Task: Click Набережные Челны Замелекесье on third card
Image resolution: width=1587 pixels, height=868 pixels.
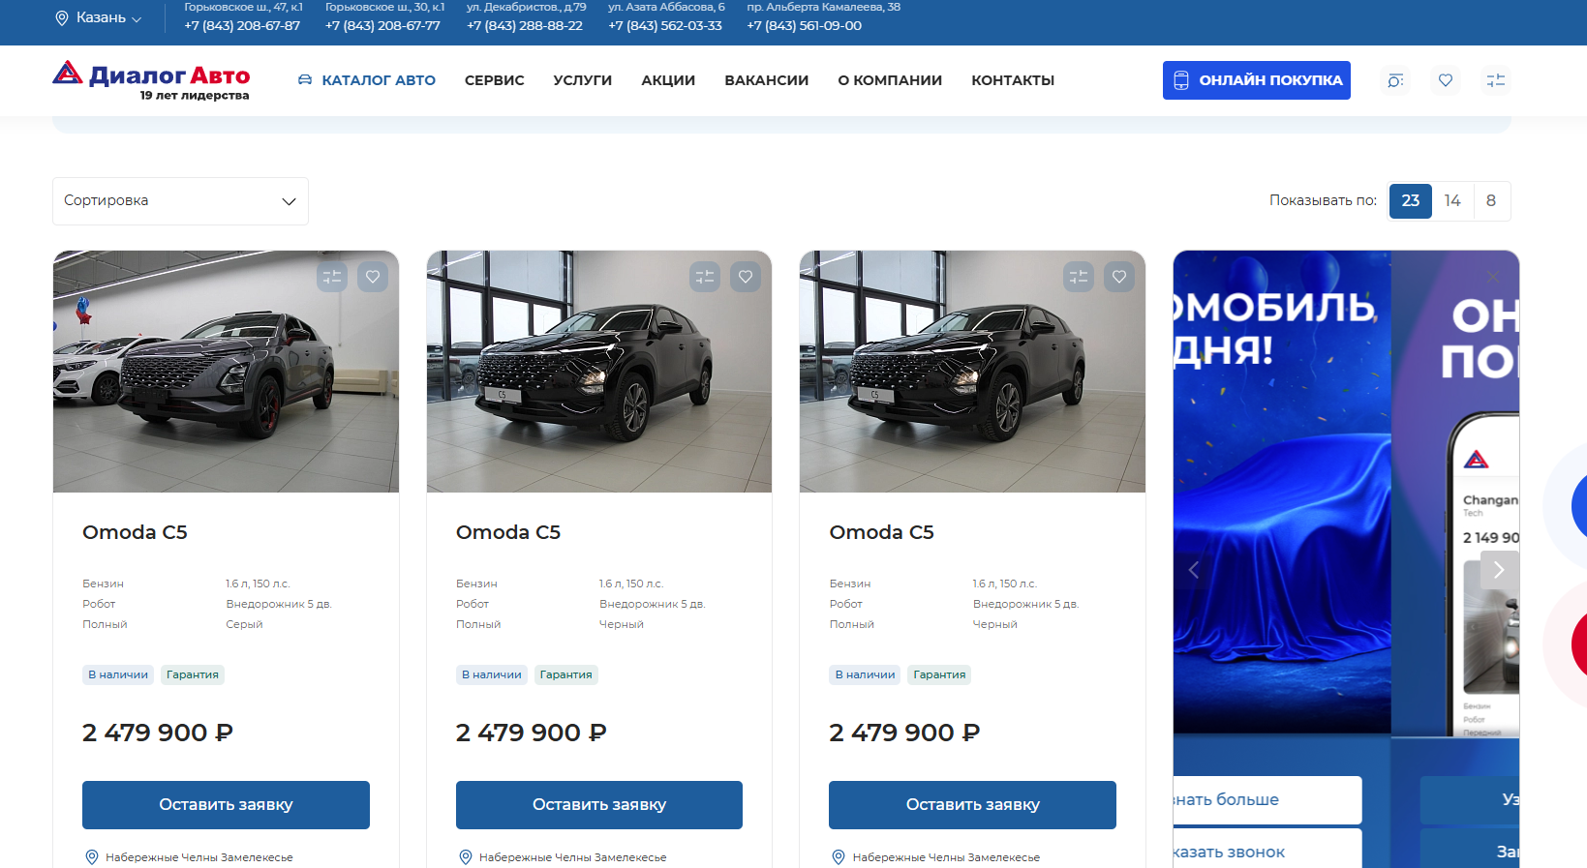Action: [946, 857]
